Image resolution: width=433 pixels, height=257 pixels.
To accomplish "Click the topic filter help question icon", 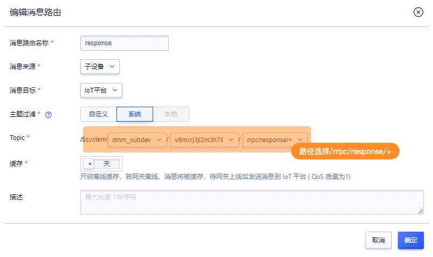I will [49, 115].
